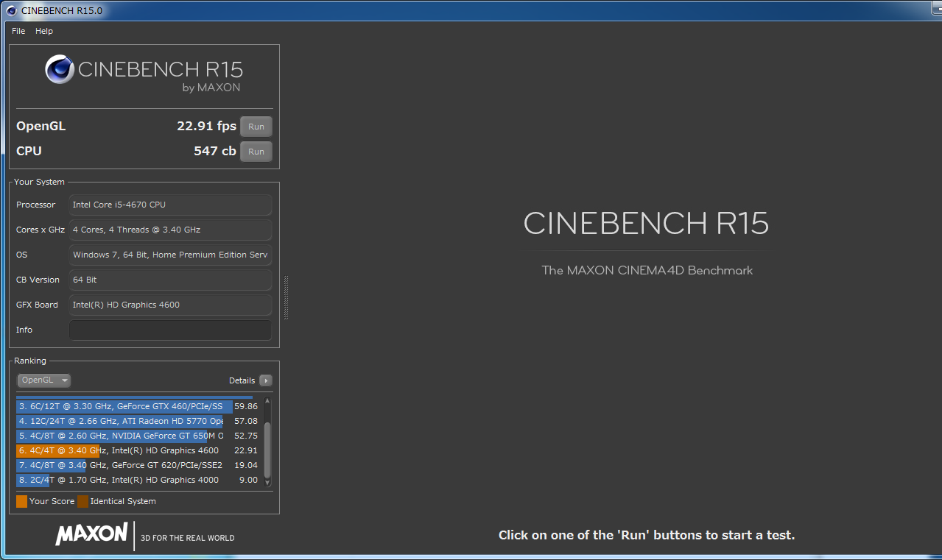Select the Cores x GHz field
The image size is (942, 560).
pos(170,230)
